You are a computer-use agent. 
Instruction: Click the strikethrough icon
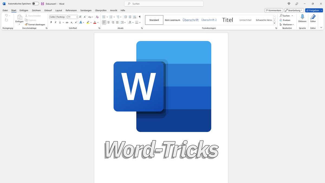(67, 22)
